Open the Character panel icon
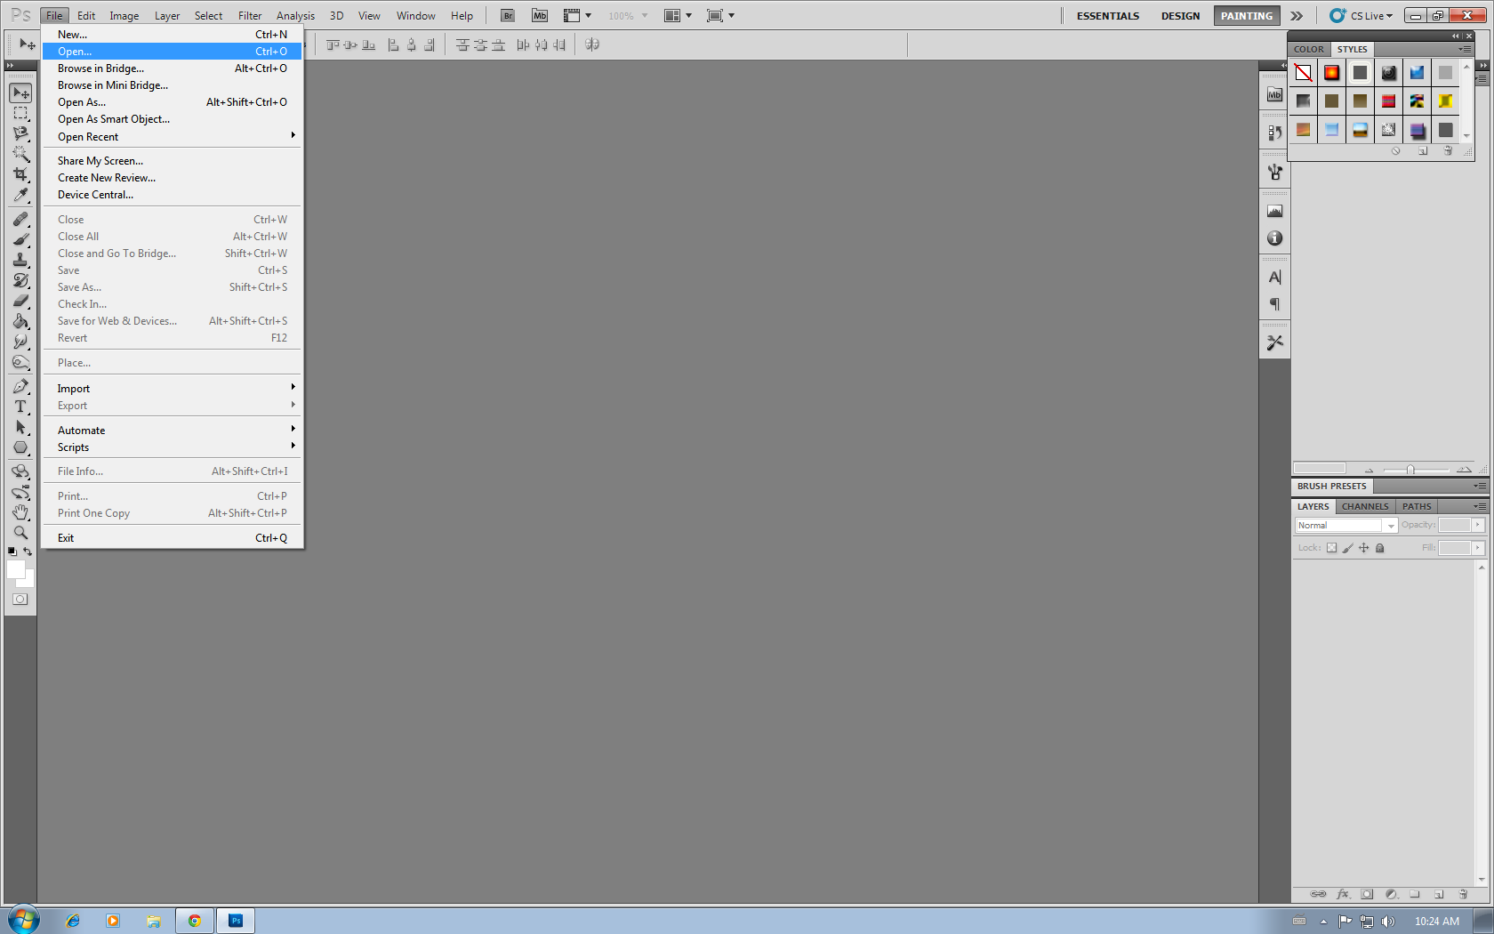This screenshot has height=934, width=1494. 1274,278
